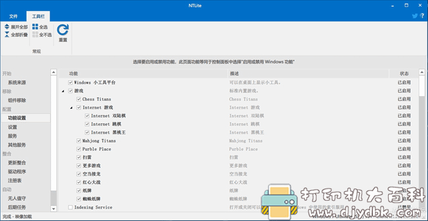Uncheck 空当接龙 checkbox
Viewport: 428px width, 221px height.
[79, 174]
